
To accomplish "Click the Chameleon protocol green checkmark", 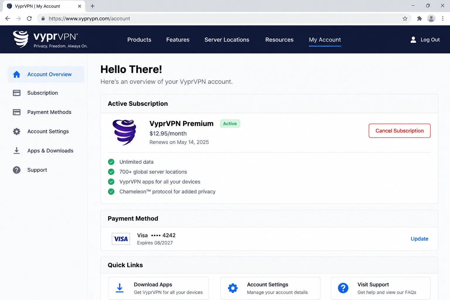I will point(111,192).
